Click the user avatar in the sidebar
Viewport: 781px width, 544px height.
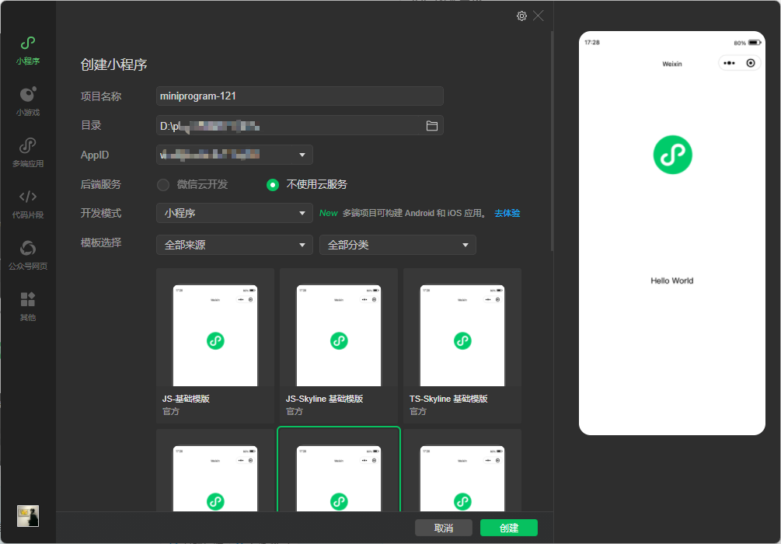(28, 516)
